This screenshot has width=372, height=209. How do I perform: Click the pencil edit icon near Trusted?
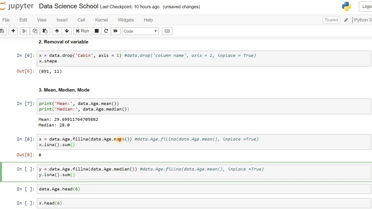[346, 20]
